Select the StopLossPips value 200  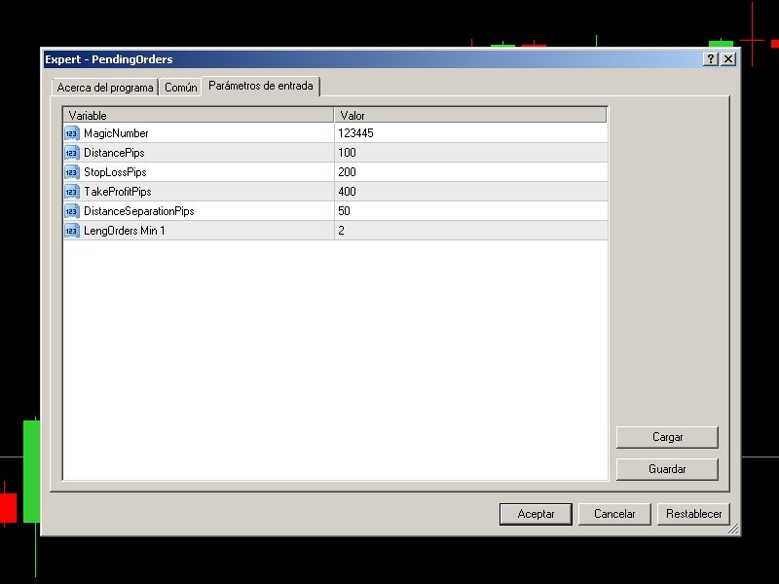pos(471,172)
